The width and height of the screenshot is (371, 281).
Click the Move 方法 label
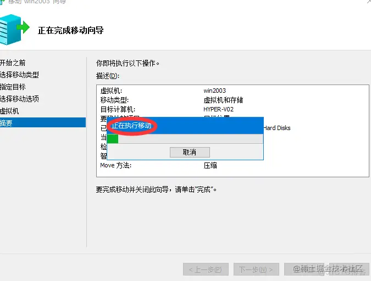click(116, 165)
